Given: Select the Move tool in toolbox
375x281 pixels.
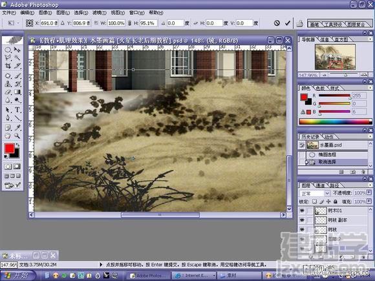Looking at the screenshot, I should click(x=17, y=50).
